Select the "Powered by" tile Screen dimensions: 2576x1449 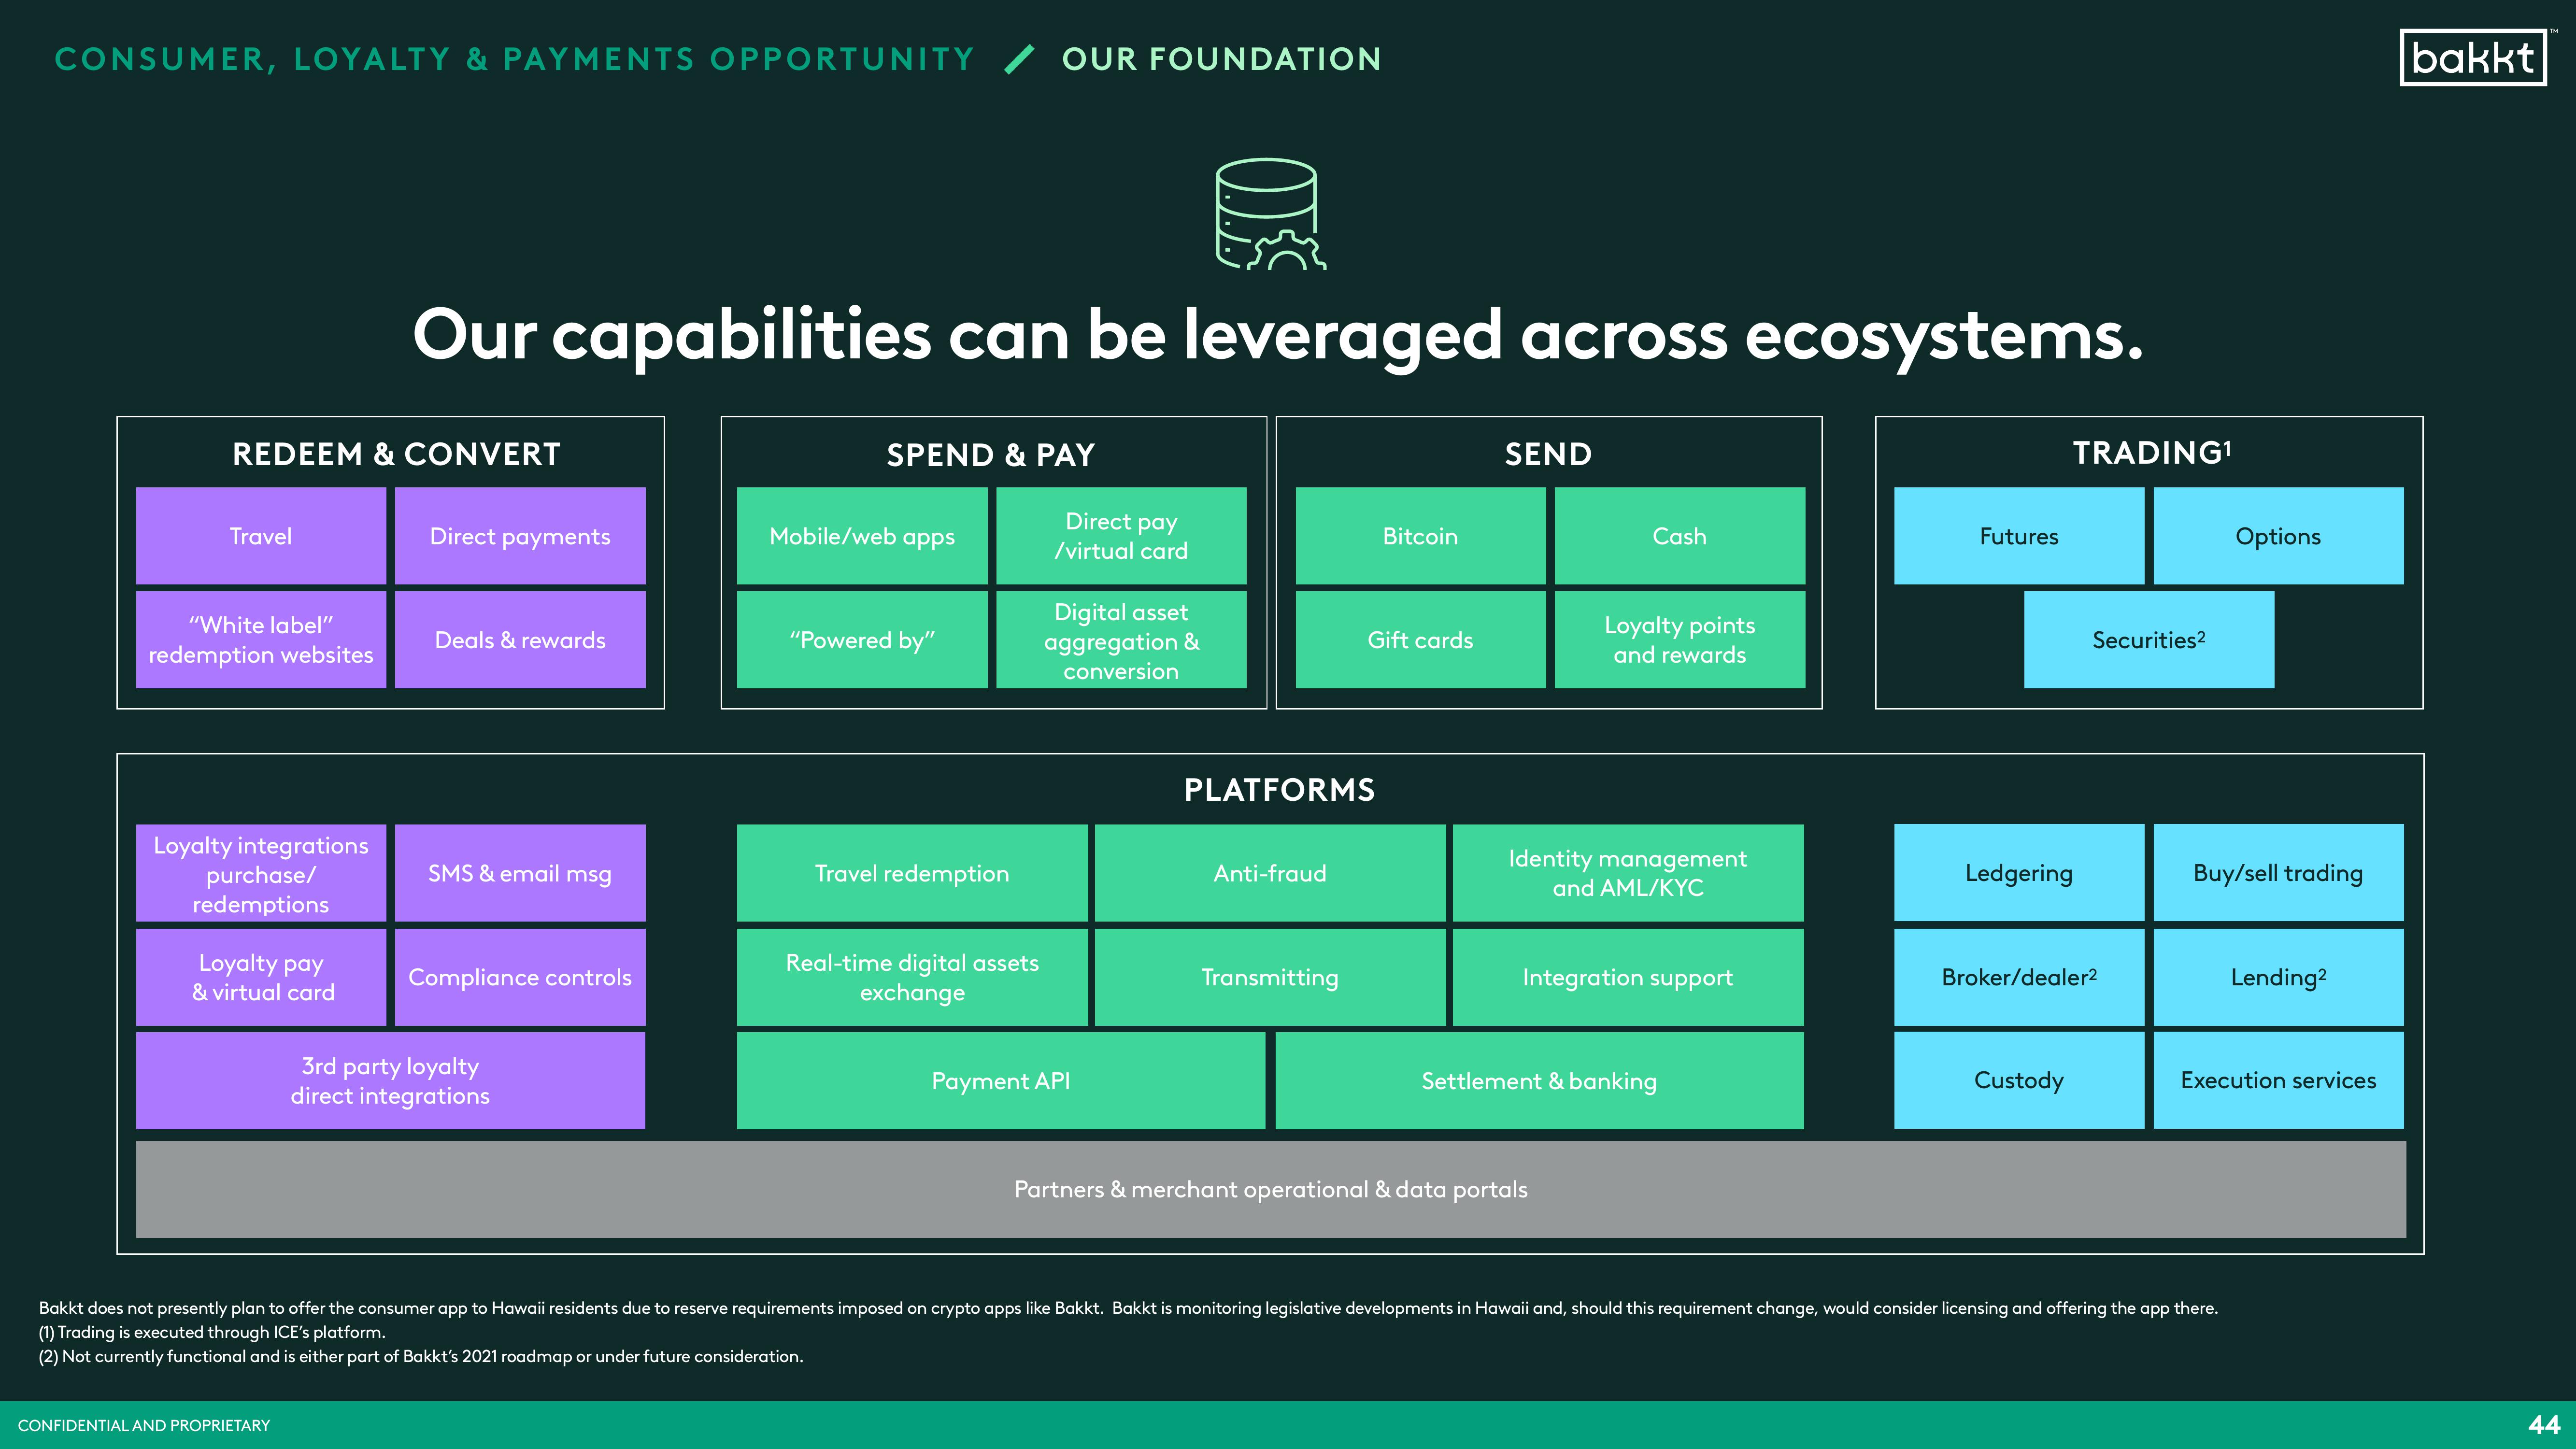click(x=862, y=640)
